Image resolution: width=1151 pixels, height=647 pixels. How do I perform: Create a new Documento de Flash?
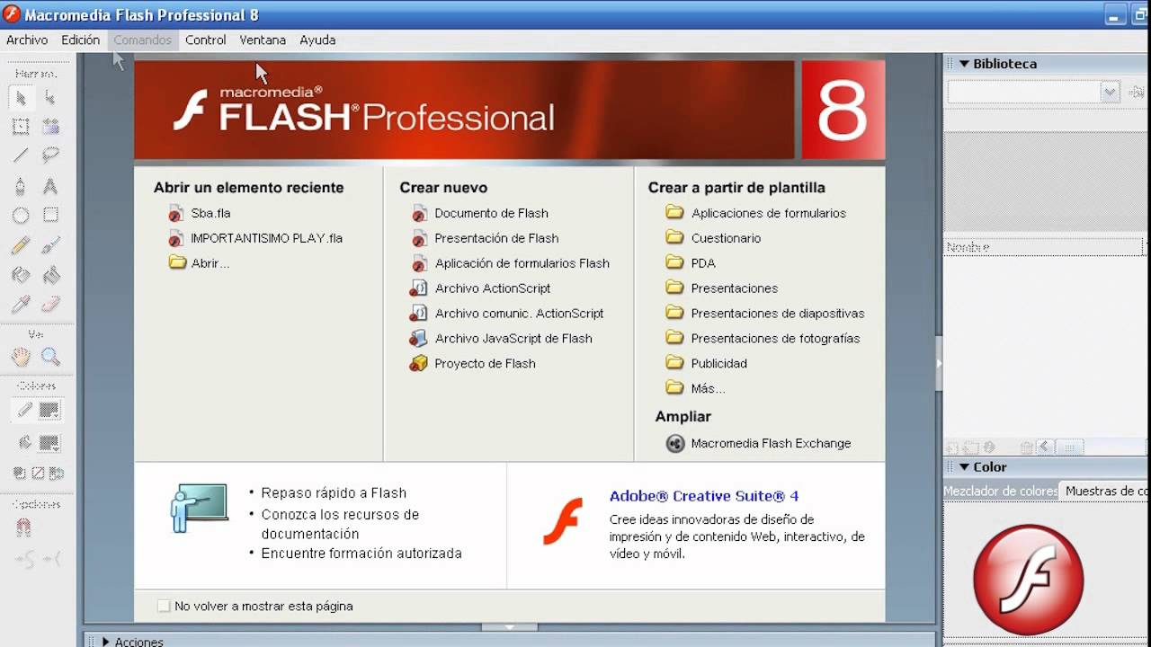(x=491, y=213)
